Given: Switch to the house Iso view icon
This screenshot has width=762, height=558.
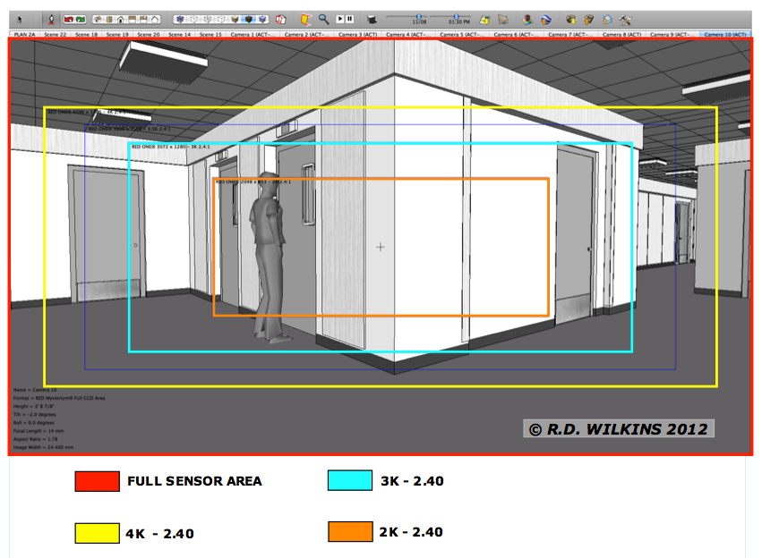Looking at the screenshot, I should click(95, 18).
